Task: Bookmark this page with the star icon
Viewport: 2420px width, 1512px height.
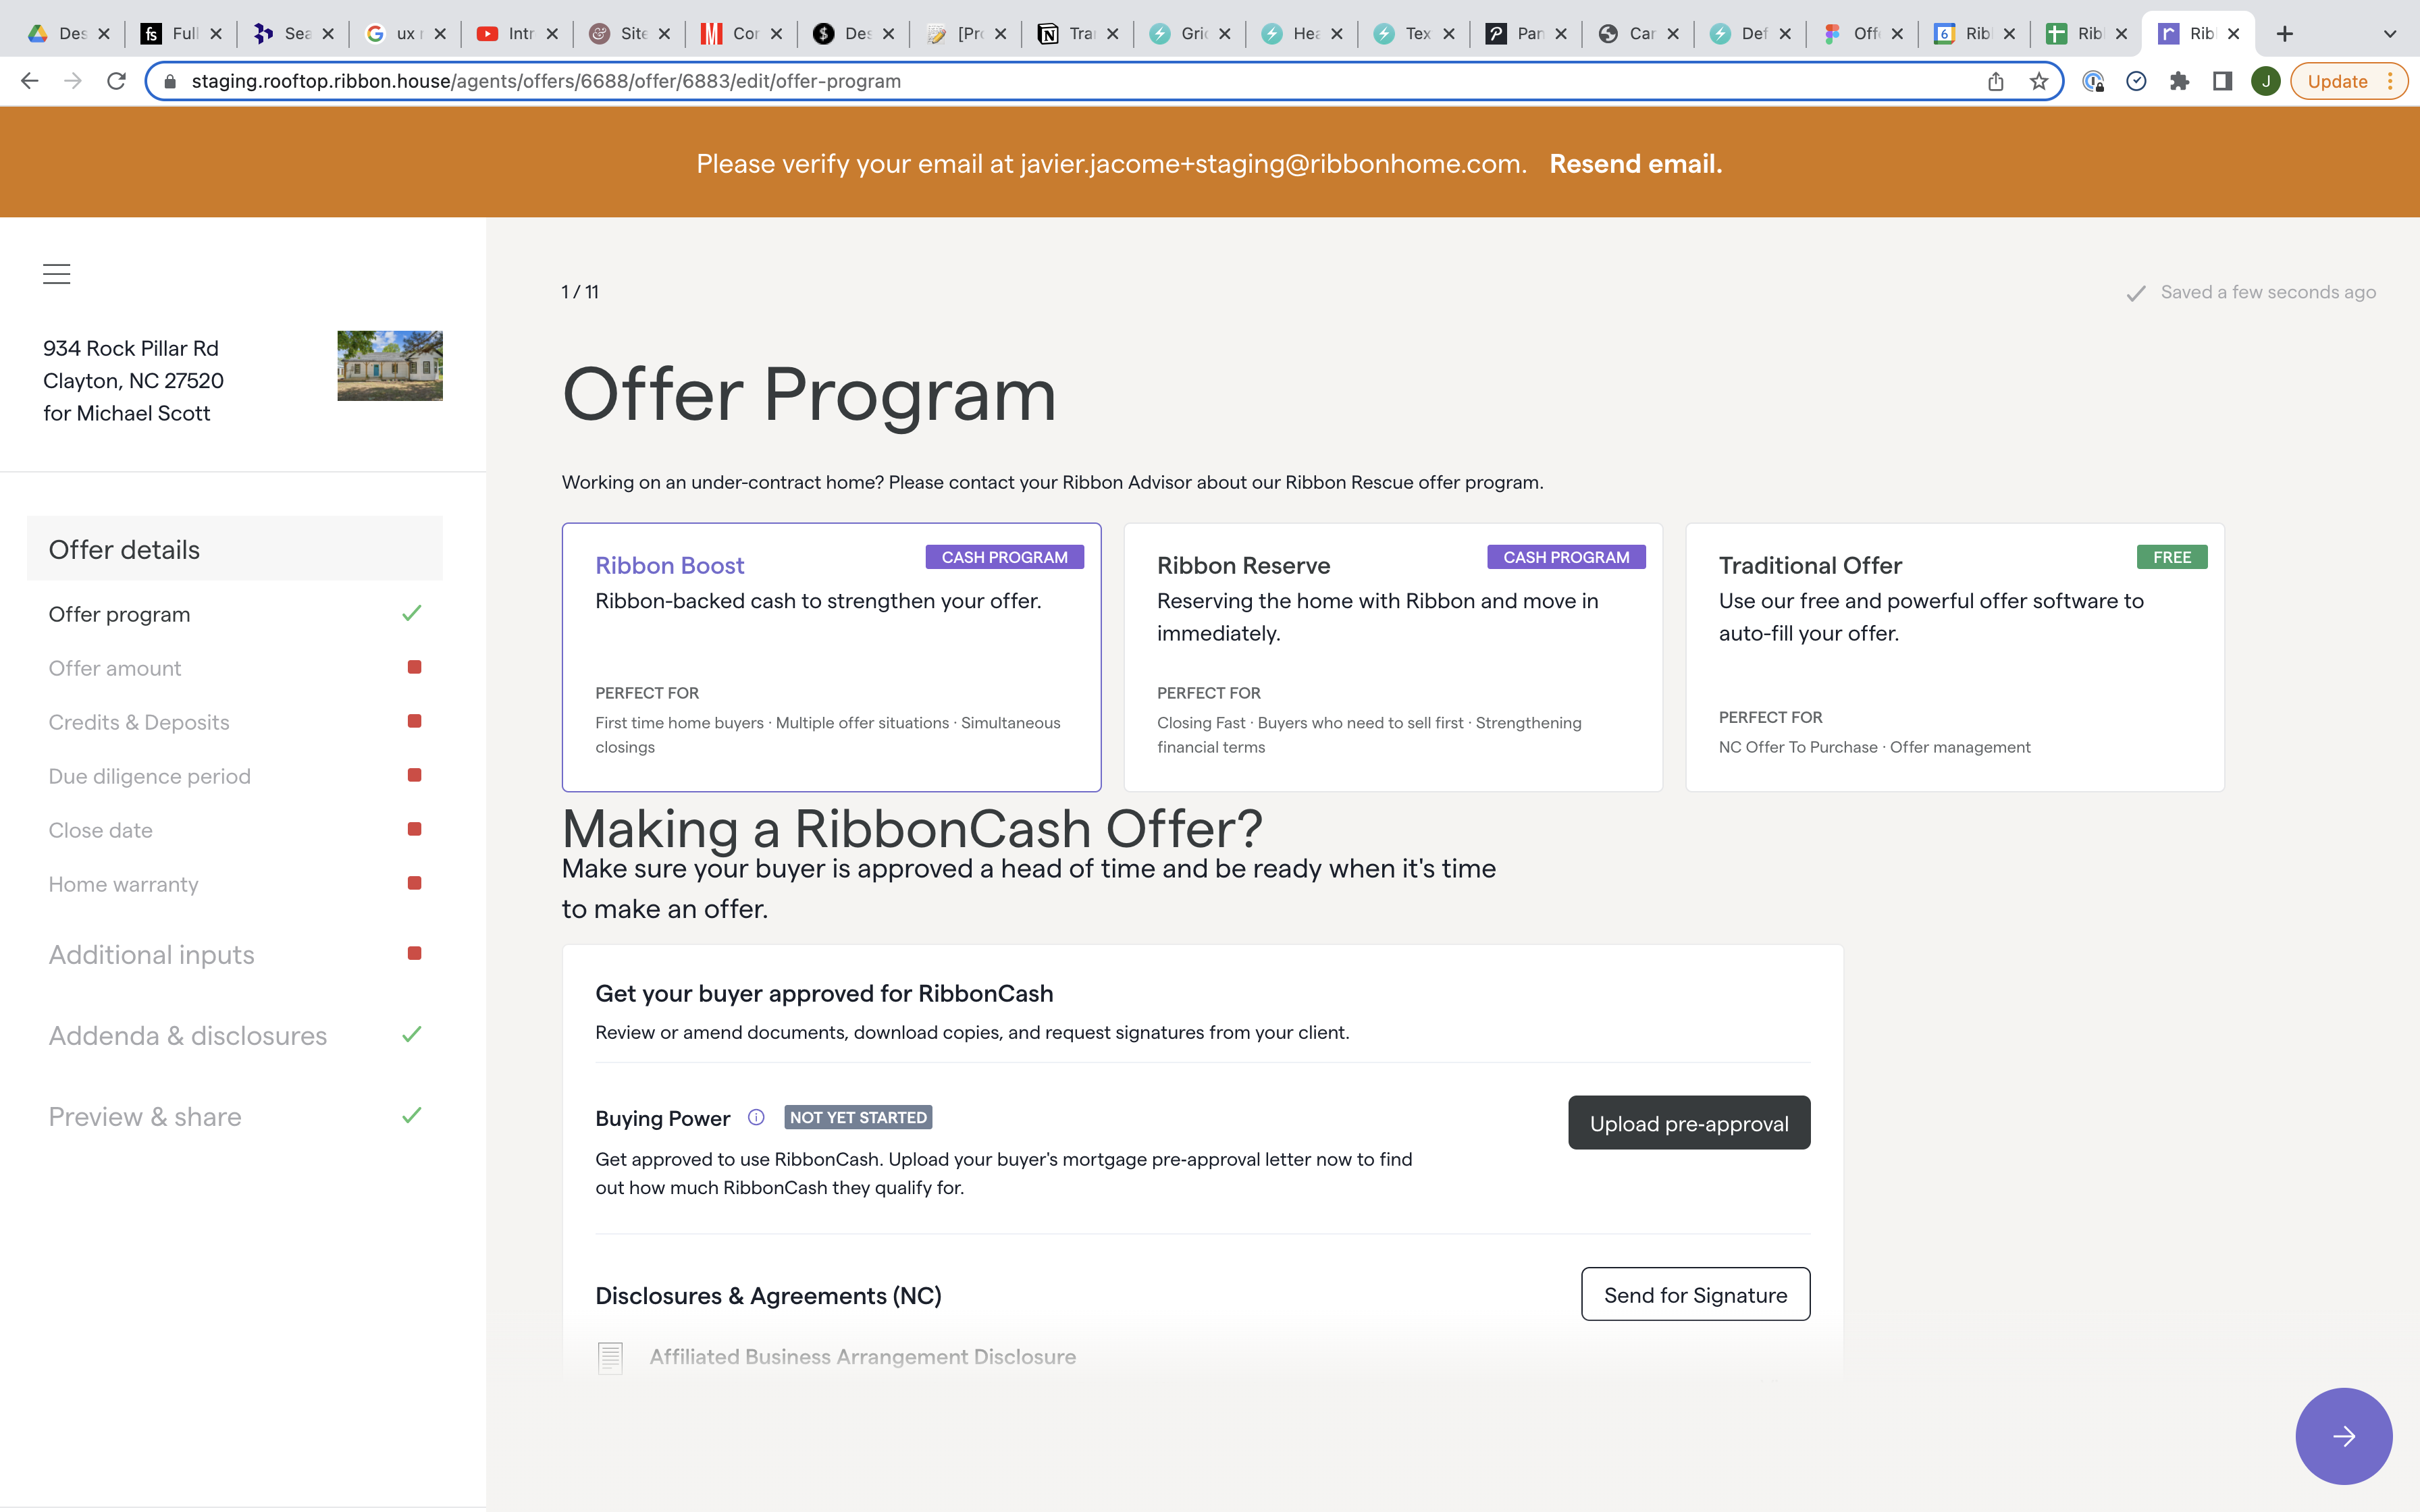Action: (2039, 81)
